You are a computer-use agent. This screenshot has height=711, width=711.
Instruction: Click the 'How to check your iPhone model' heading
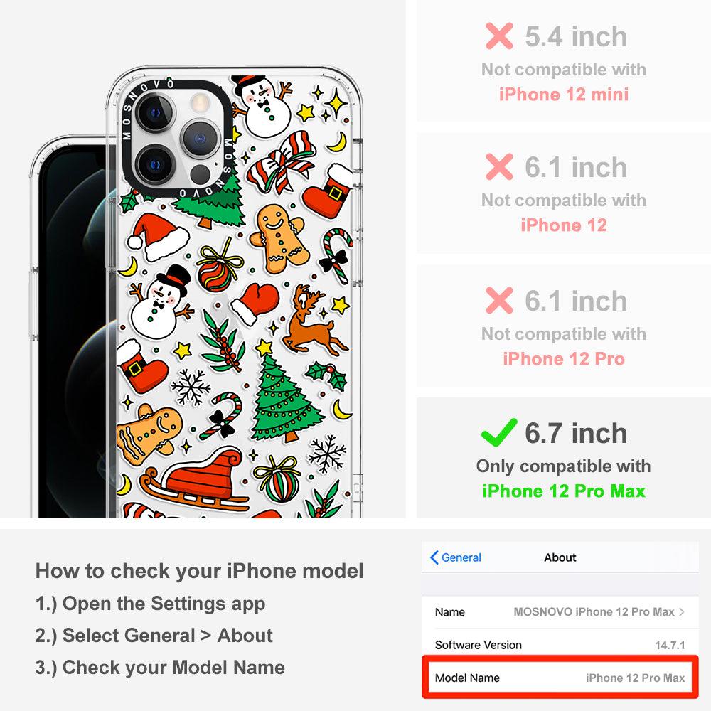(x=200, y=570)
